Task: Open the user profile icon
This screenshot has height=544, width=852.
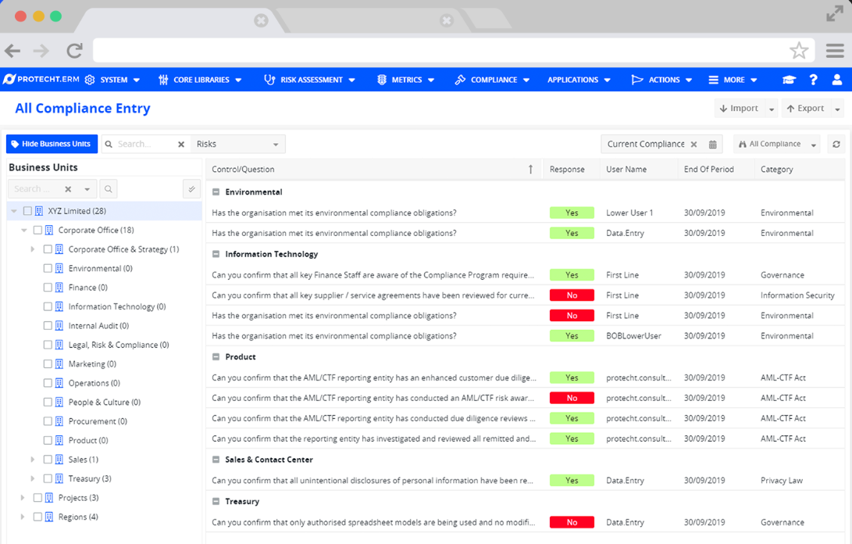Action: 837,79
